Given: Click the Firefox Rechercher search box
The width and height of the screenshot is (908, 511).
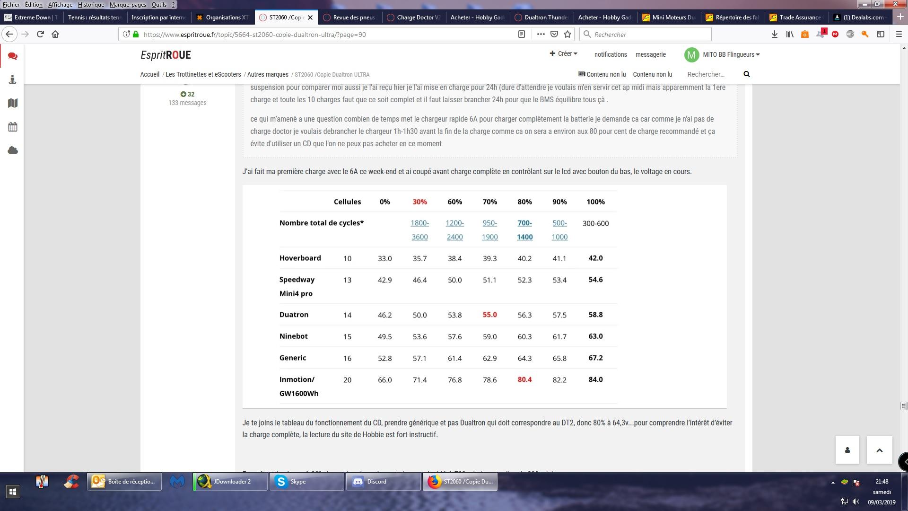Looking at the screenshot, I should [646, 34].
